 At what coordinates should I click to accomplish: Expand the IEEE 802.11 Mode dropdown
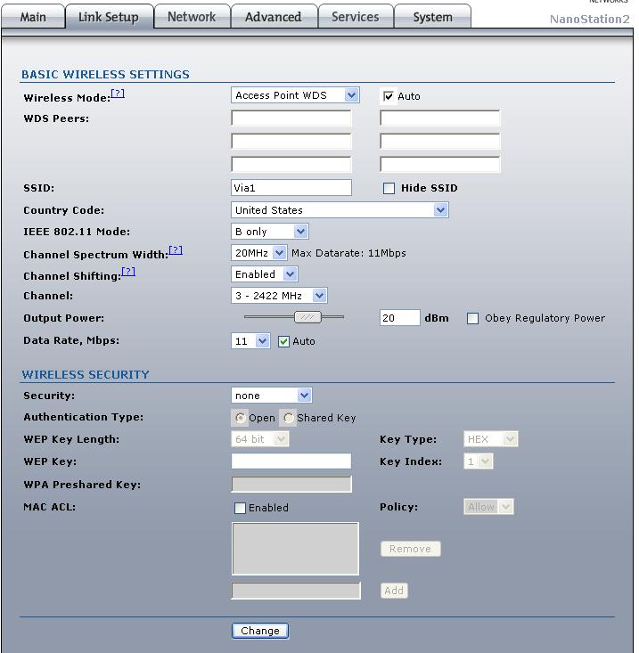point(269,232)
